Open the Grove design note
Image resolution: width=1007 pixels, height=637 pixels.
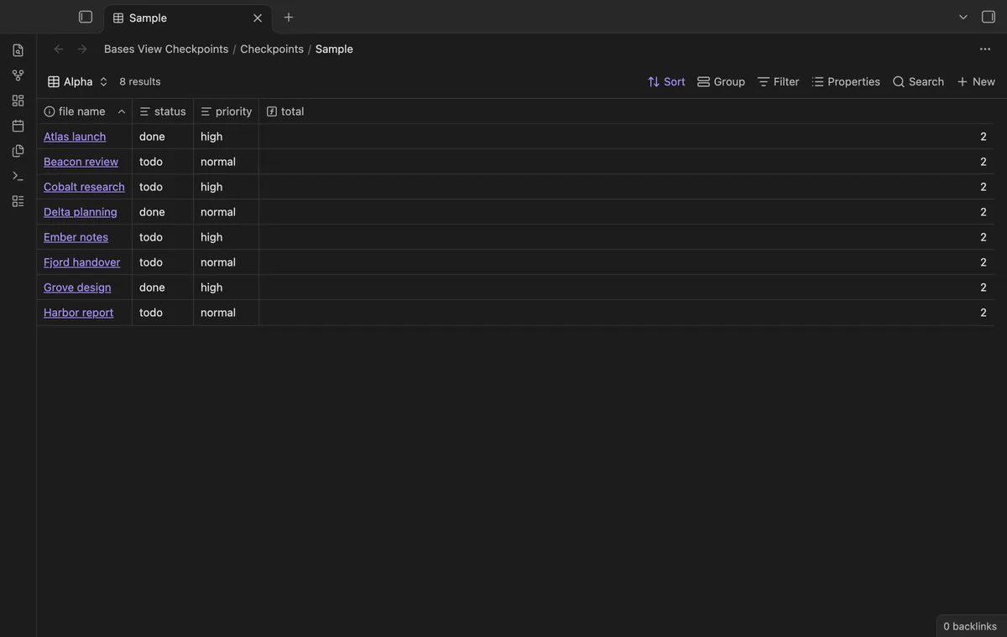click(77, 287)
